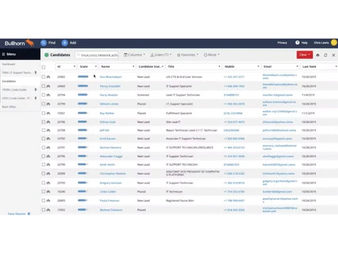Select checkbox for Gregory Gorham
The height and width of the screenshot is (254, 338).
pyautogui.click(x=43, y=183)
